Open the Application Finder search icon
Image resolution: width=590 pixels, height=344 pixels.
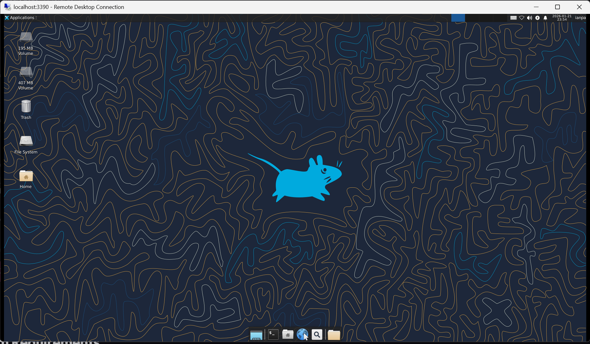click(317, 334)
